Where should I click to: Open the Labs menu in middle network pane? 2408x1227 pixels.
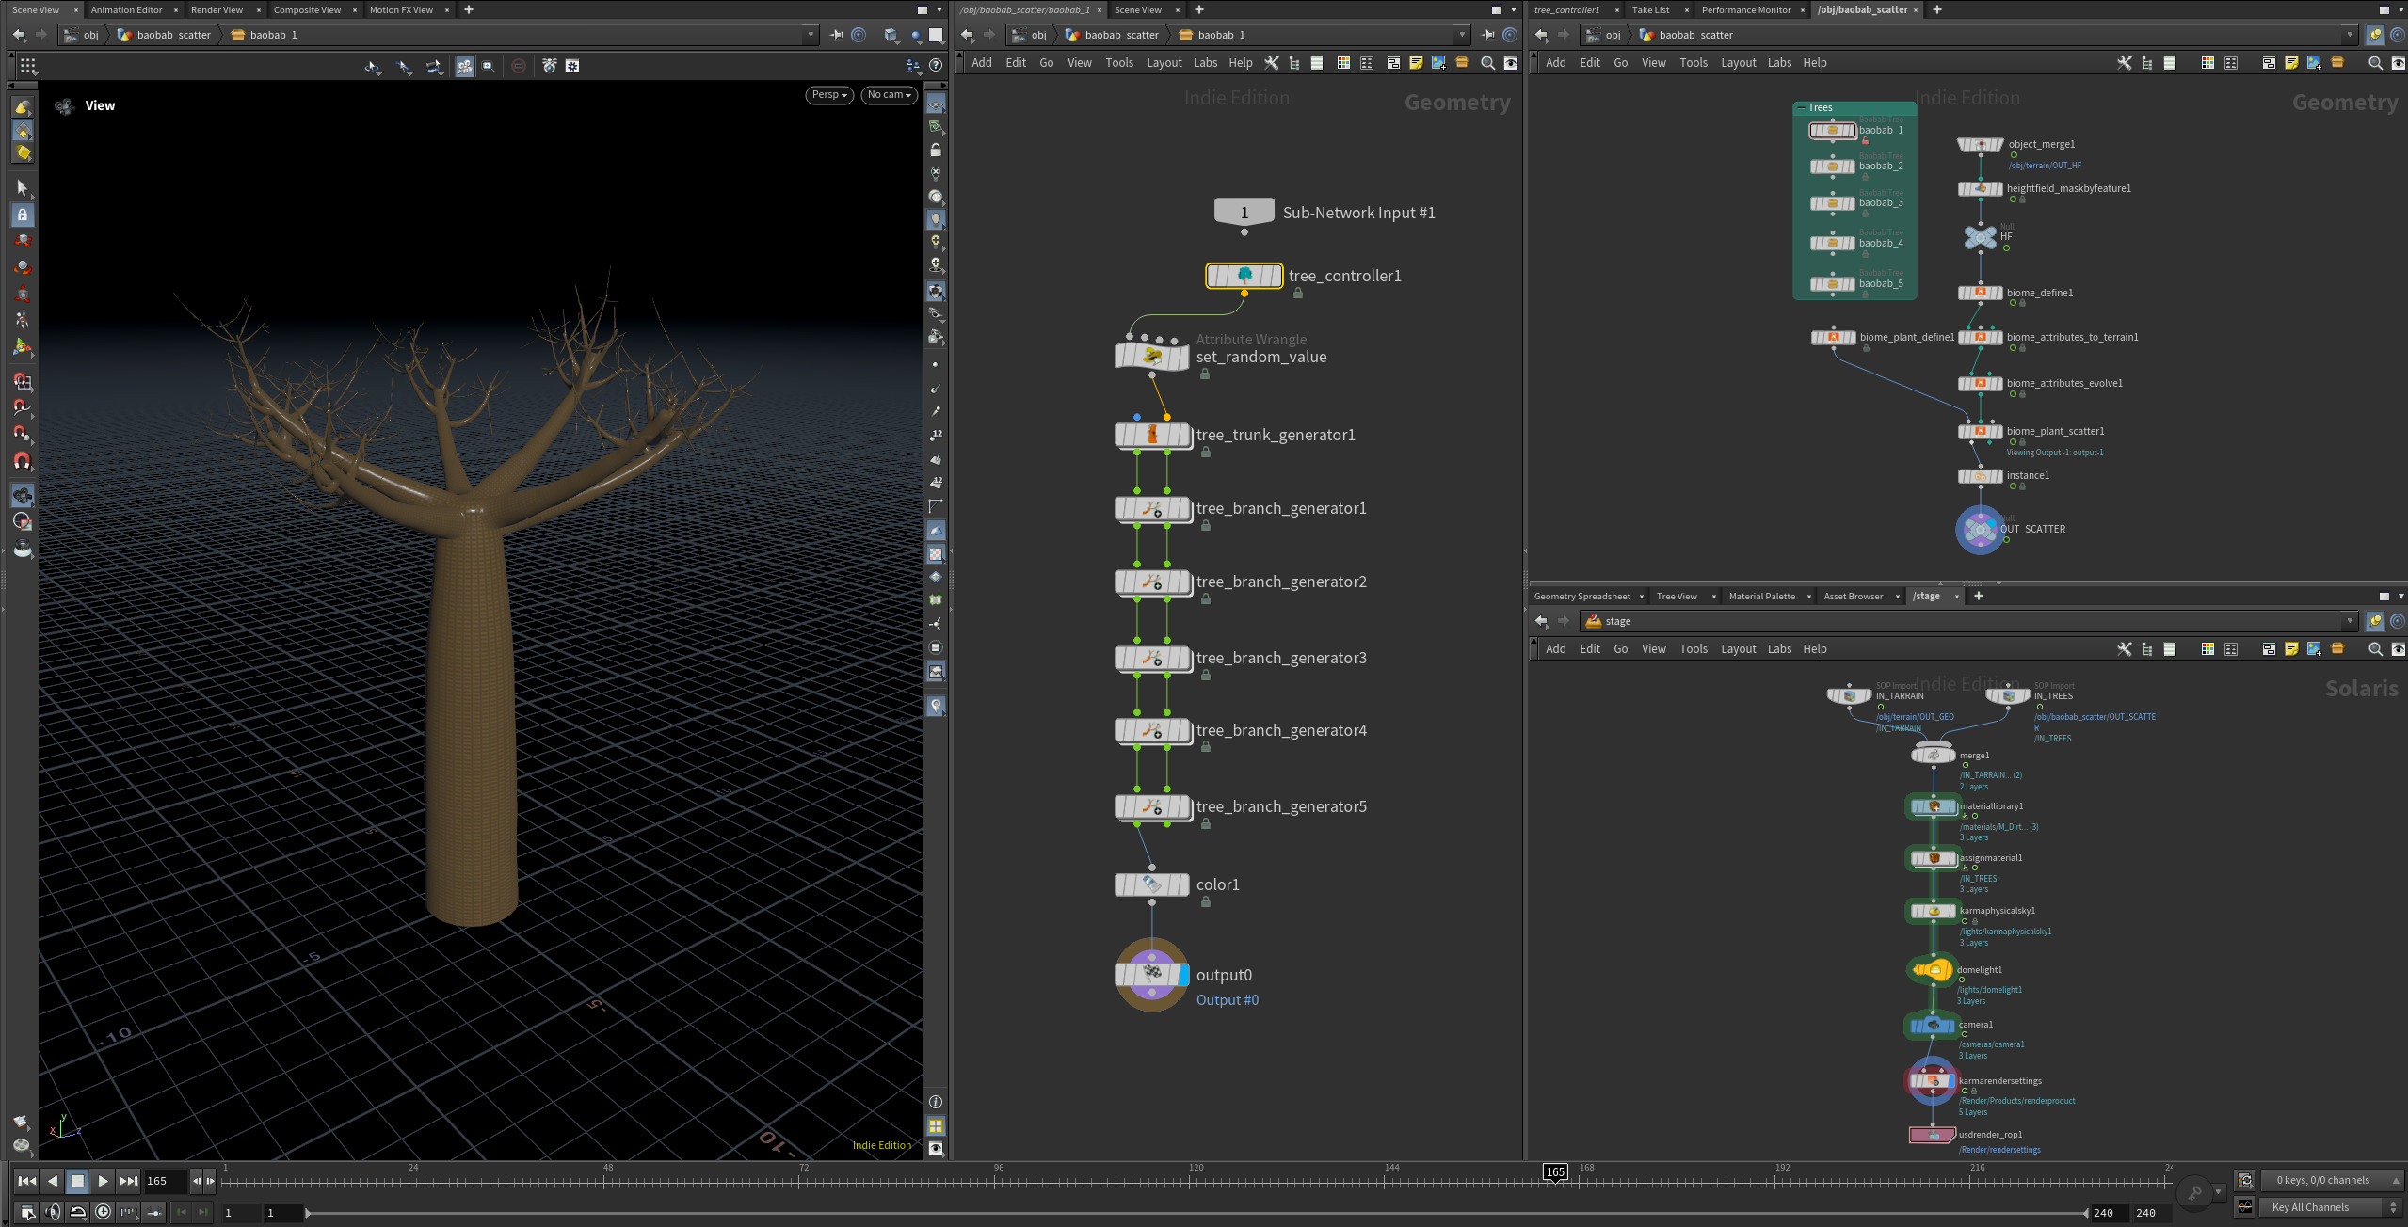point(1205,63)
